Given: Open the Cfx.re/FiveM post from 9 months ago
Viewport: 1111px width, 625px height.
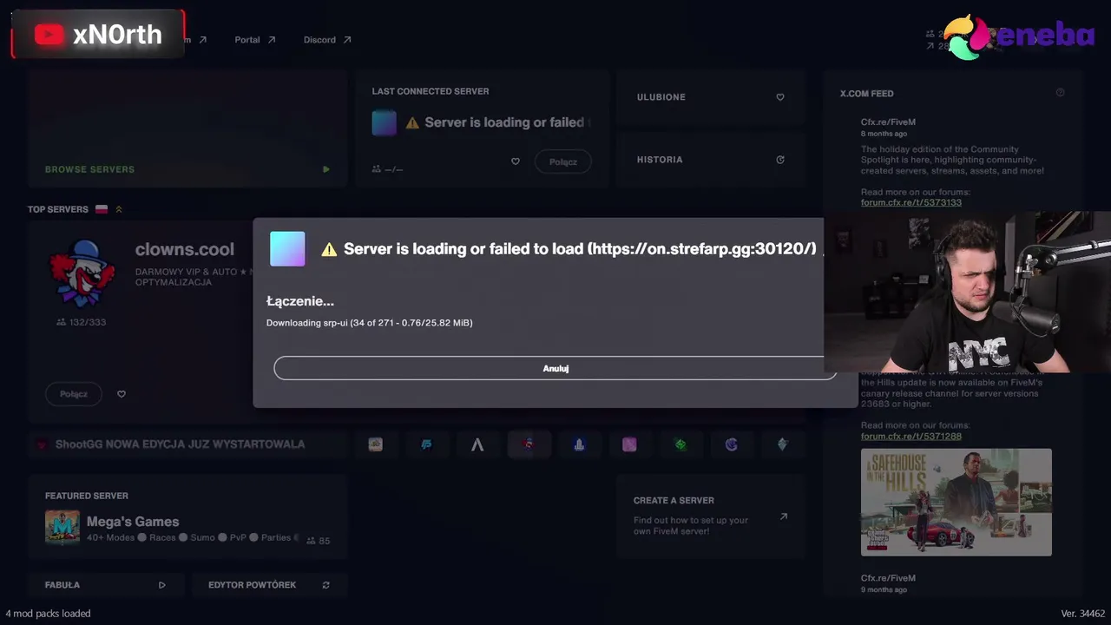Looking at the screenshot, I should [x=888, y=578].
